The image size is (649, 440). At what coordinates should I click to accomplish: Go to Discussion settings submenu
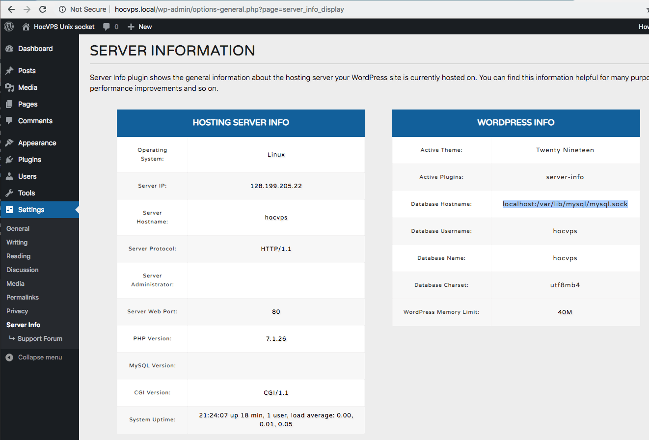click(x=22, y=270)
